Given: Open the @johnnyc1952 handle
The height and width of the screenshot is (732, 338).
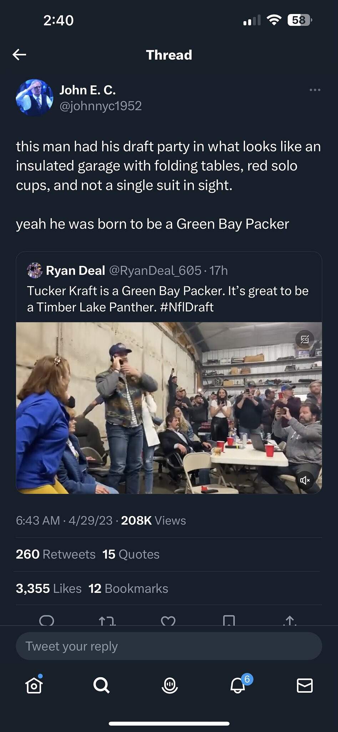Looking at the screenshot, I should (101, 106).
